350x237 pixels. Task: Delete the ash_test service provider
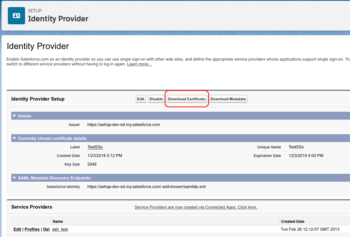(x=46, y=229)
